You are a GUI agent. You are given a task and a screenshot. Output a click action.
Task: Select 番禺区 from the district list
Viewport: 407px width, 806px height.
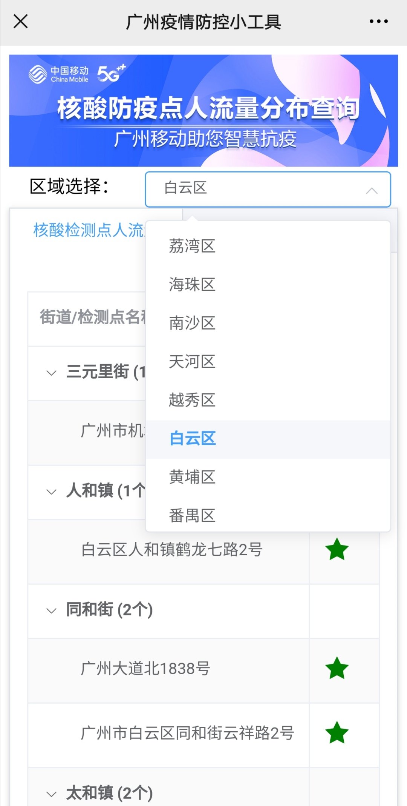[x=192, y=516]
